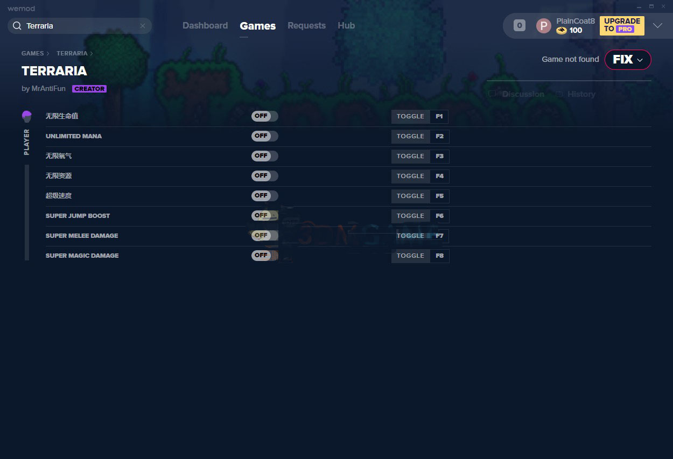Click TOGGLE button for F1 hotkey
673x459 pixels.
pyautogui.click(x=410, y=116)
